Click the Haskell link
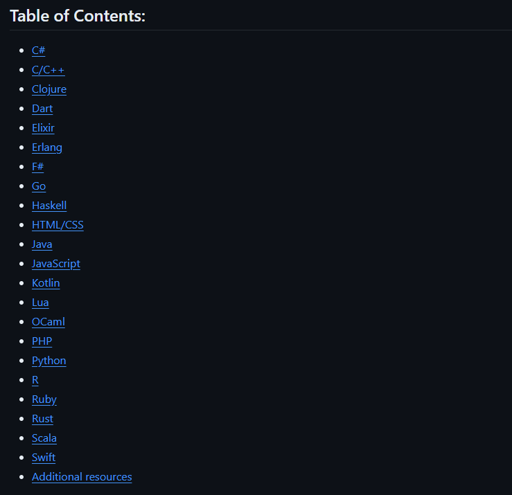 [49, 206]
